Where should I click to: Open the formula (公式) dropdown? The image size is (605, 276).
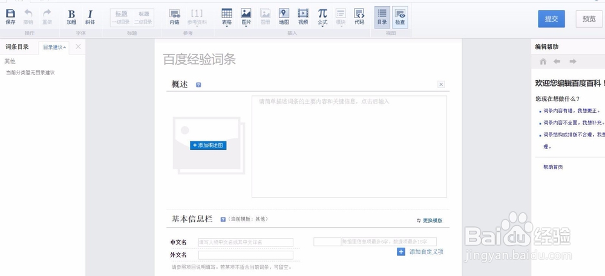point(322,18)
